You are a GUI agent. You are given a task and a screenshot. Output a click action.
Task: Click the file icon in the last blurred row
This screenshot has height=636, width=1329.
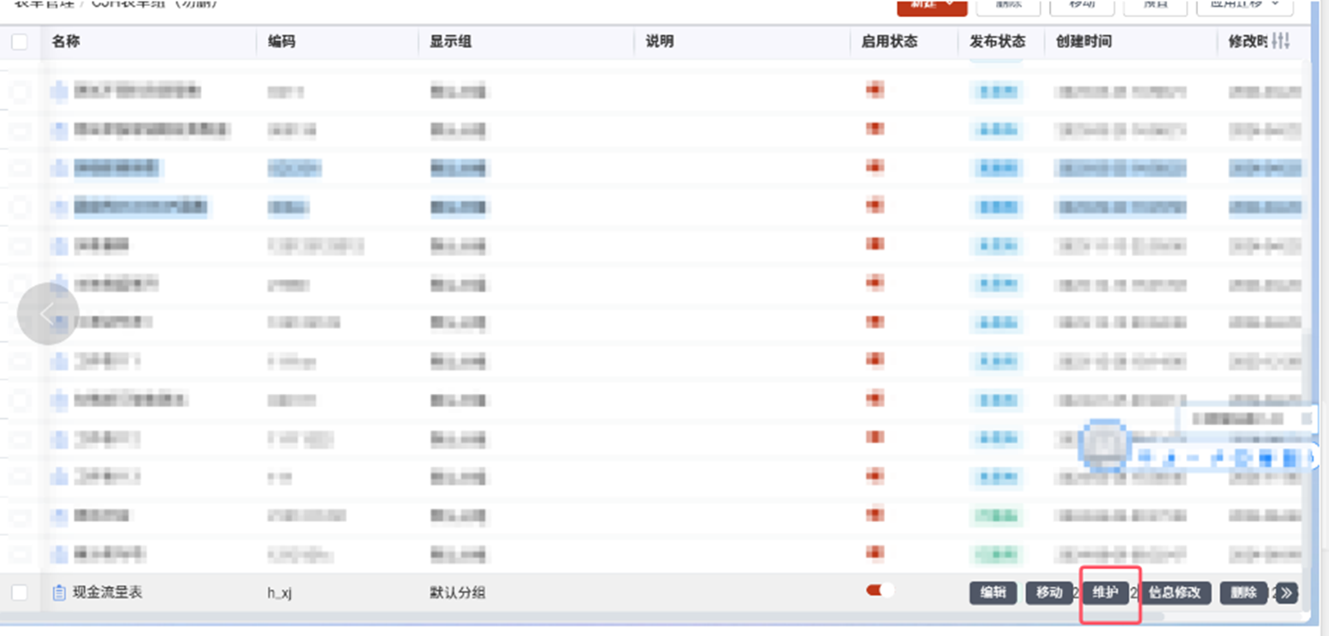pos(58,555)
